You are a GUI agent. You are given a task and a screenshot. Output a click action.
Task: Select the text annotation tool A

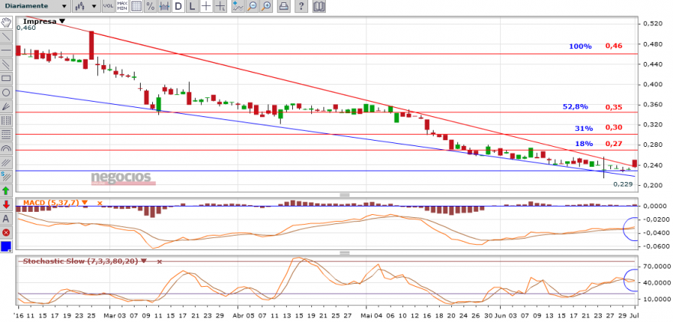click(x=6, y=219)
